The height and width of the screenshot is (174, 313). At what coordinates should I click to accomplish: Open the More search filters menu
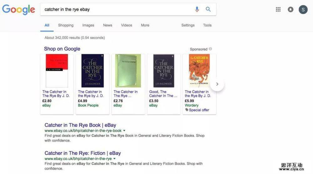(x=145, y=25)
